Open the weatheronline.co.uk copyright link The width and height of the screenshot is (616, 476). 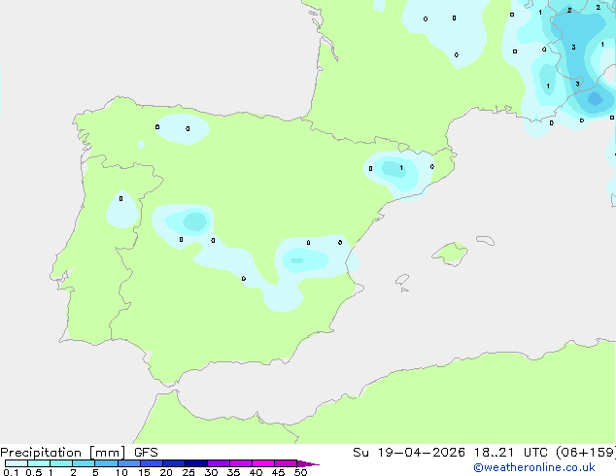[534, 468]
